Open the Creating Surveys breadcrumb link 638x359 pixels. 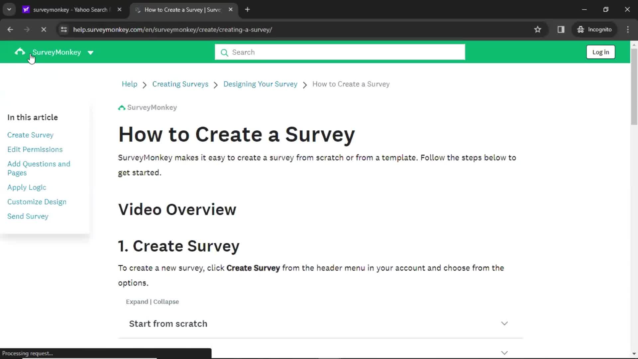180,84
